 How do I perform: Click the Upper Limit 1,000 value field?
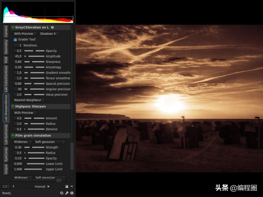point(18,169)
